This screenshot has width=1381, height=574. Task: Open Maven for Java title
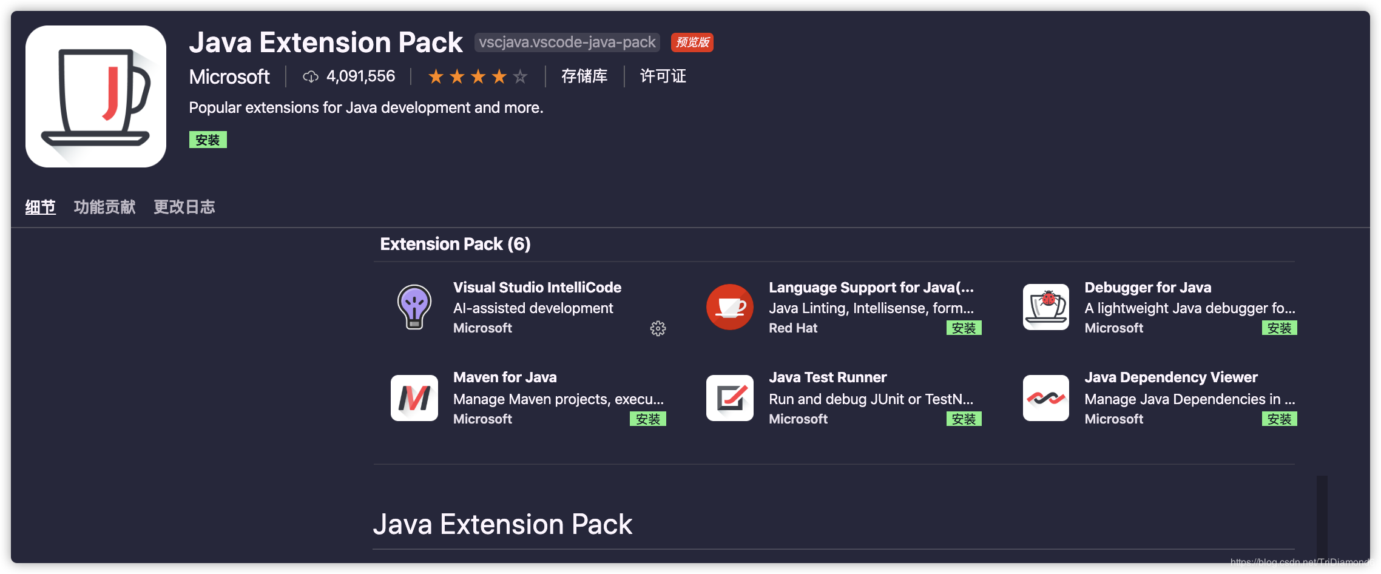coord(505,377)
